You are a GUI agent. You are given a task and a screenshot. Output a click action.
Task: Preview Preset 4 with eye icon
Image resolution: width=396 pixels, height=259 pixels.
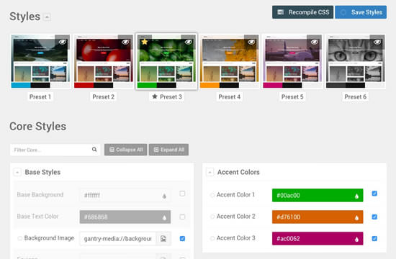pyautogui.click(x=251, y=42)
